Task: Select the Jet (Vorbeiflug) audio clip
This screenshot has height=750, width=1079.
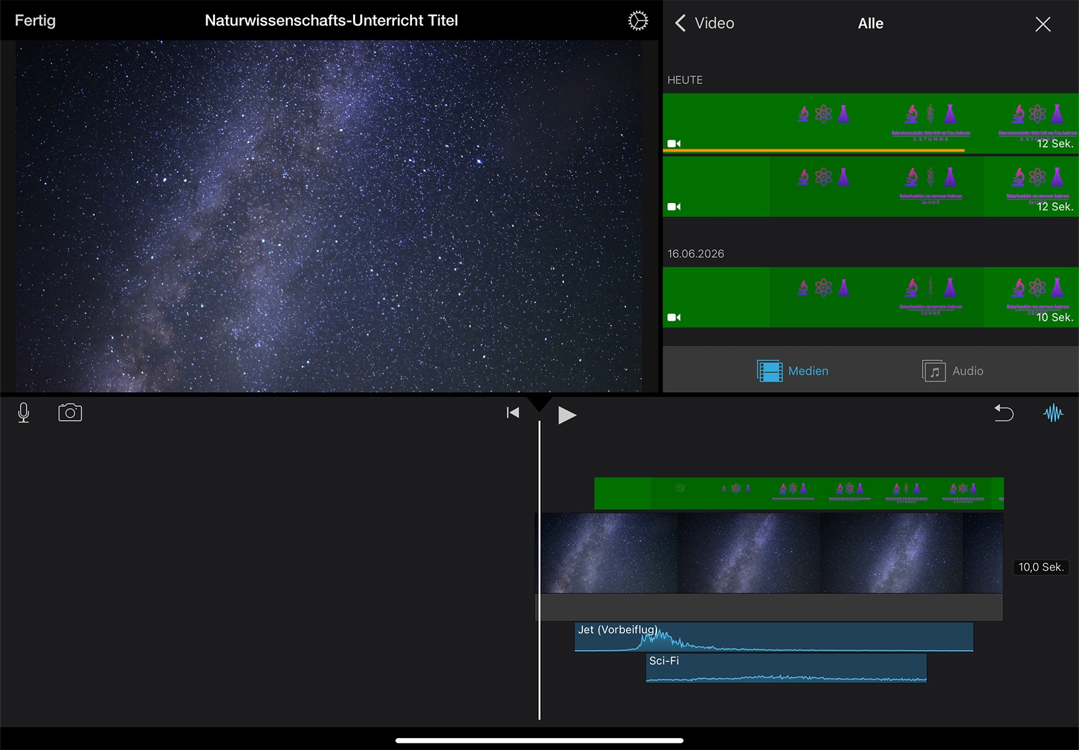Action: pos(774,637)
